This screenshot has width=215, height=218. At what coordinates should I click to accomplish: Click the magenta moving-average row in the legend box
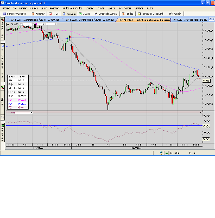[x=18, y=100]
